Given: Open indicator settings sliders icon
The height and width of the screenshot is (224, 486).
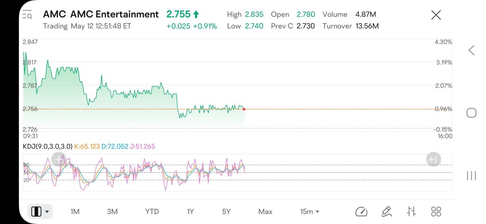Looking at the screenshot, I should pyautogui.click(x=411, y=212).
